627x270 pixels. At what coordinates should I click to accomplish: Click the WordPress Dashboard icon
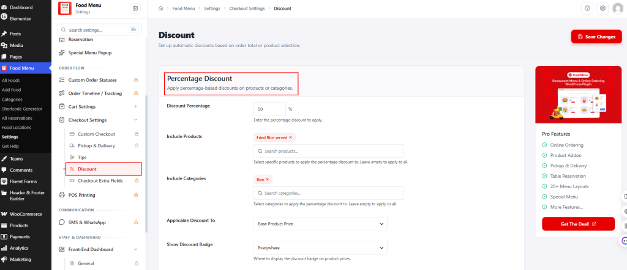(4, 7)
